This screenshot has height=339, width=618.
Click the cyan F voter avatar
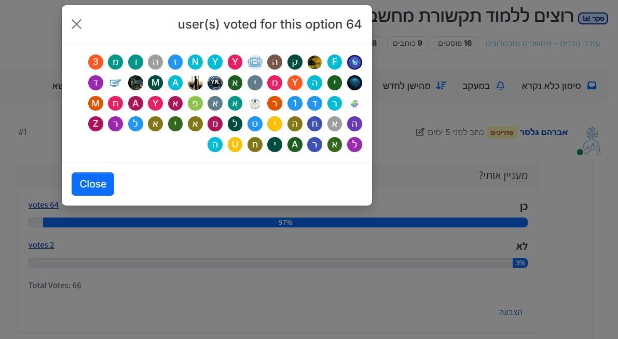coord(334,62)
